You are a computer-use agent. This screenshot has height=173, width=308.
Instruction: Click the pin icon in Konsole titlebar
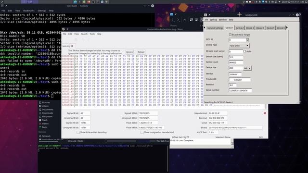[x=6, y=6]
